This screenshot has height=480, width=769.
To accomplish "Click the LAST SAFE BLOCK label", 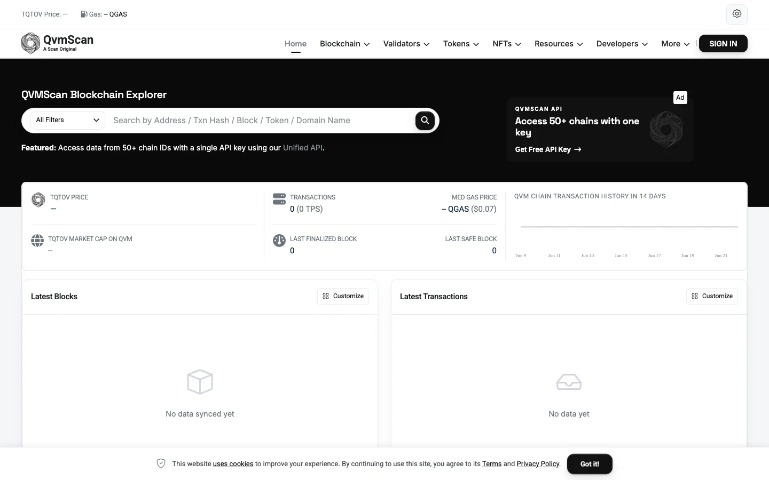I will tap(471, 239).
